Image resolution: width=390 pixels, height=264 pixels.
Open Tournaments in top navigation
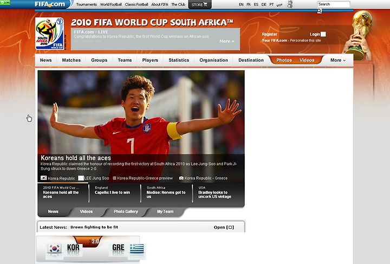pyautogui.click(x=86, y=4)
